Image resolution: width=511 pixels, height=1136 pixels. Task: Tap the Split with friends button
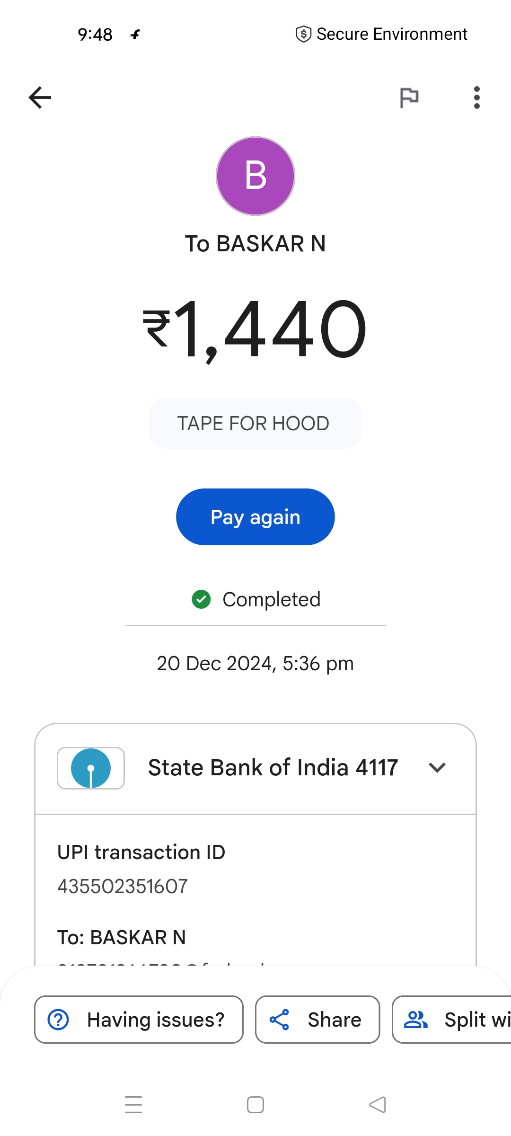click(x=451, y=1020)
